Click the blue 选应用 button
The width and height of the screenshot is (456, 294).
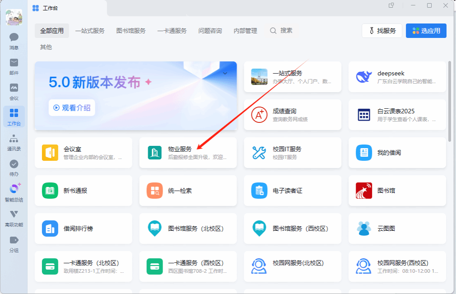point(426,31)
